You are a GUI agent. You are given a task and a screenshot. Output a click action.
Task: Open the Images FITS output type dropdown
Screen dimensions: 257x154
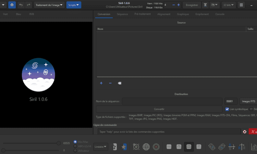click(248, 101)
